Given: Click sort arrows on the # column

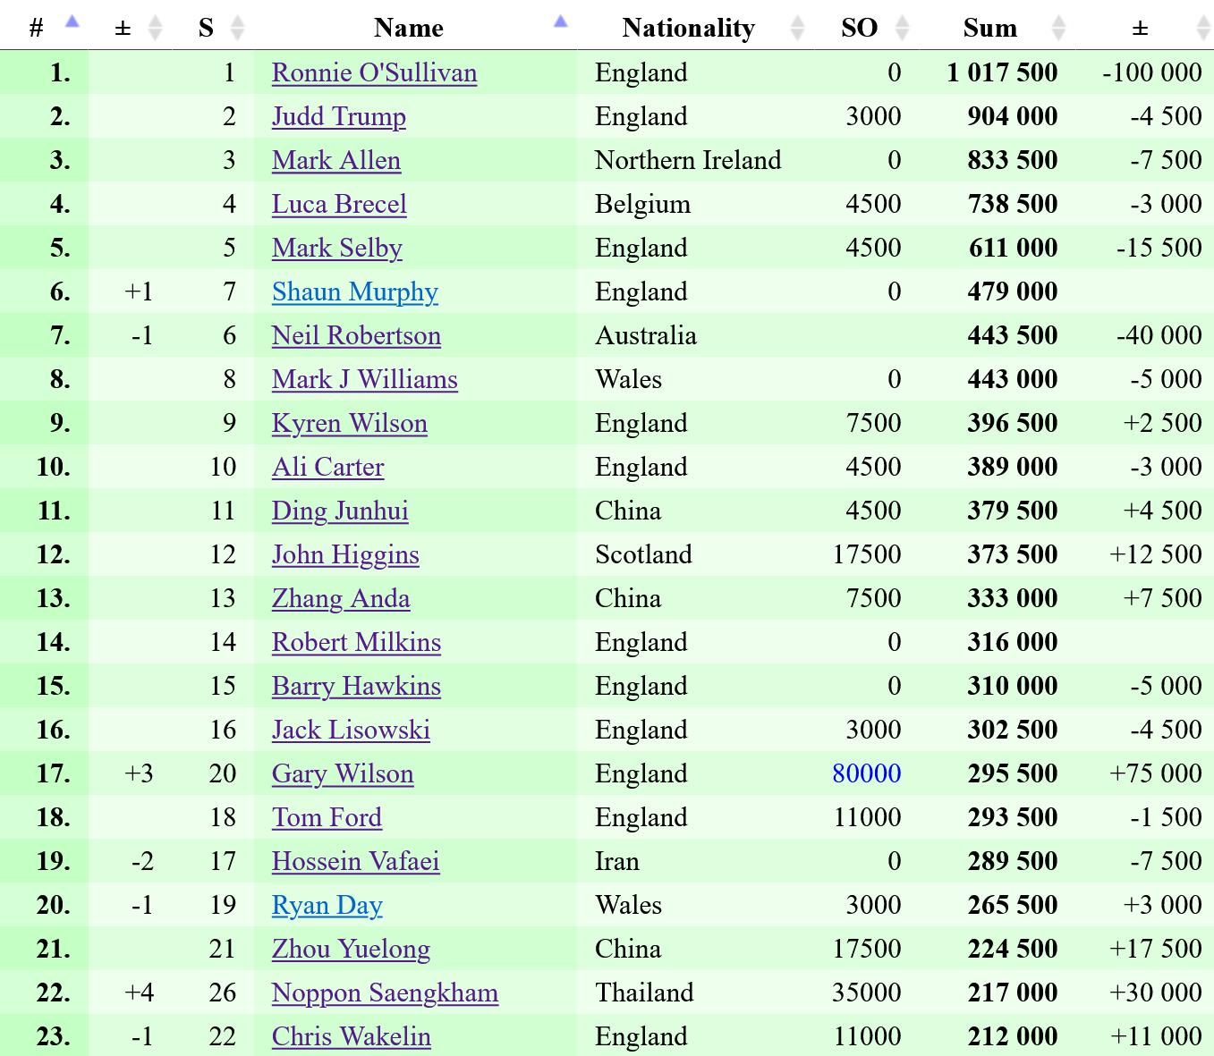Looking at the screenshot, I should (x=72, y=23).
